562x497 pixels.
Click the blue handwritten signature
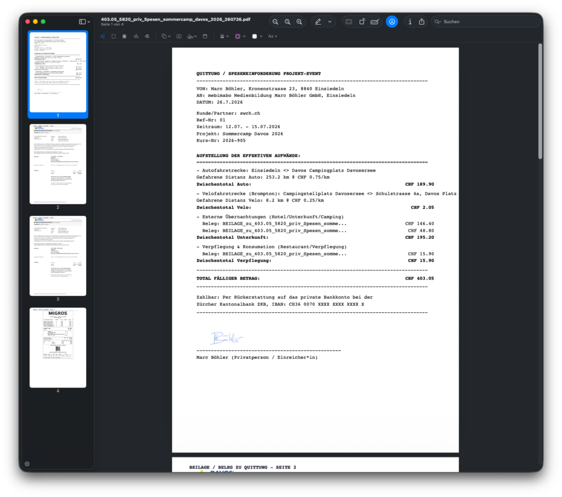coord(227,338)
